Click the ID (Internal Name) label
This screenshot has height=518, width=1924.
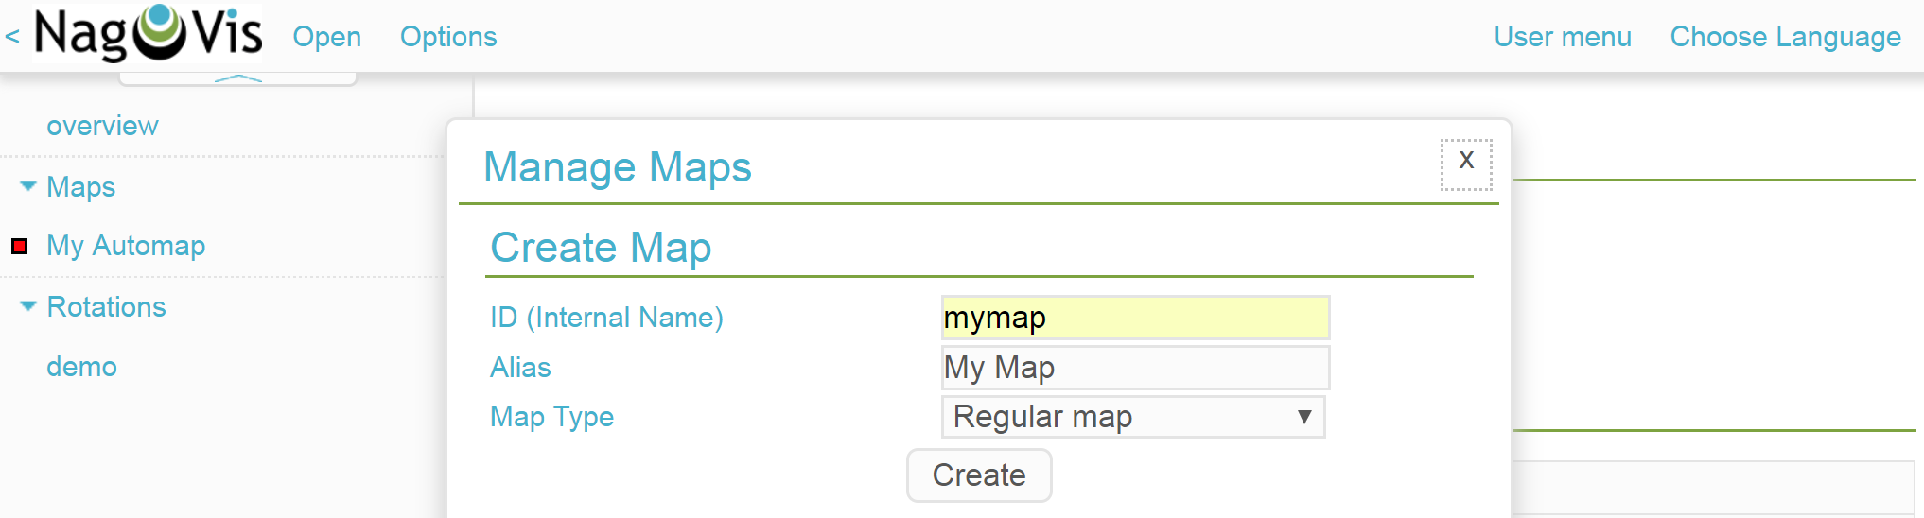tap(606, 318)
